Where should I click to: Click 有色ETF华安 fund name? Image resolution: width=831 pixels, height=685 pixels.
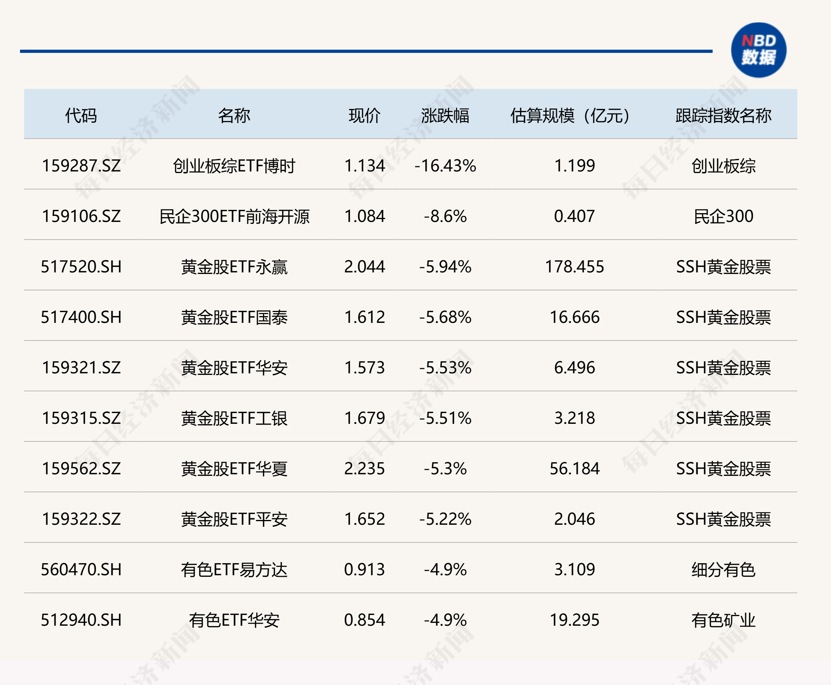point(234,620)
